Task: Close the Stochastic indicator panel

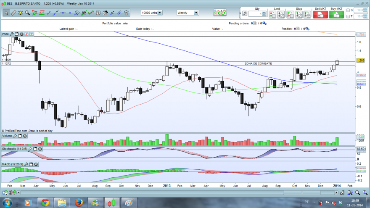Action: point(40,149)
